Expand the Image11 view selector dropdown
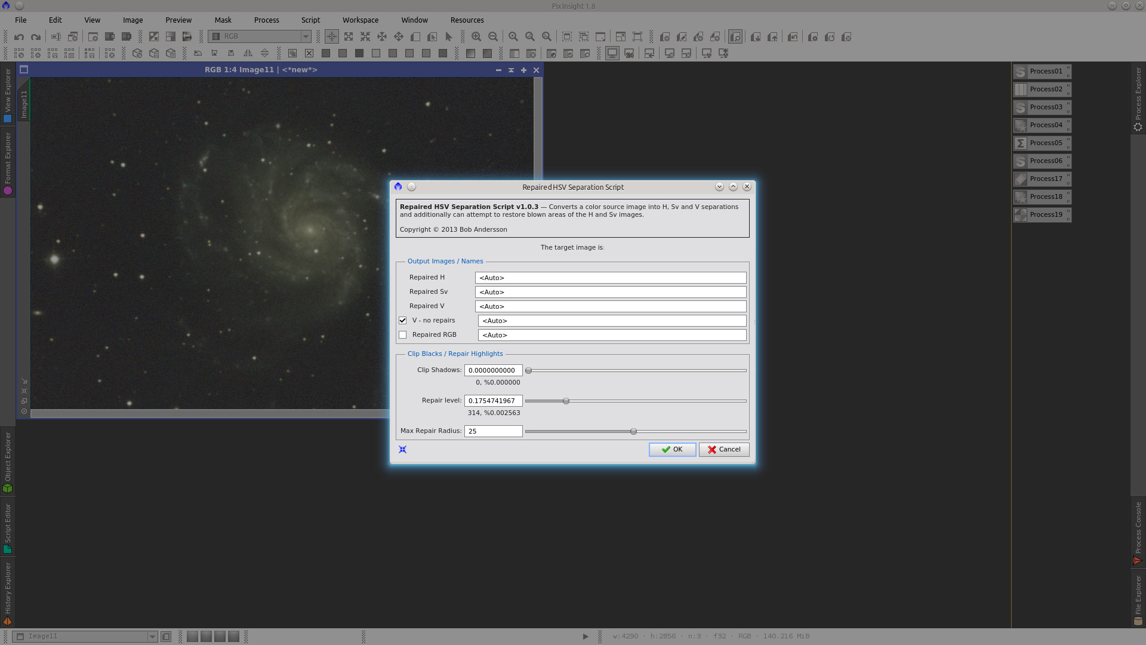1146x645 pixels. (152, 637)
